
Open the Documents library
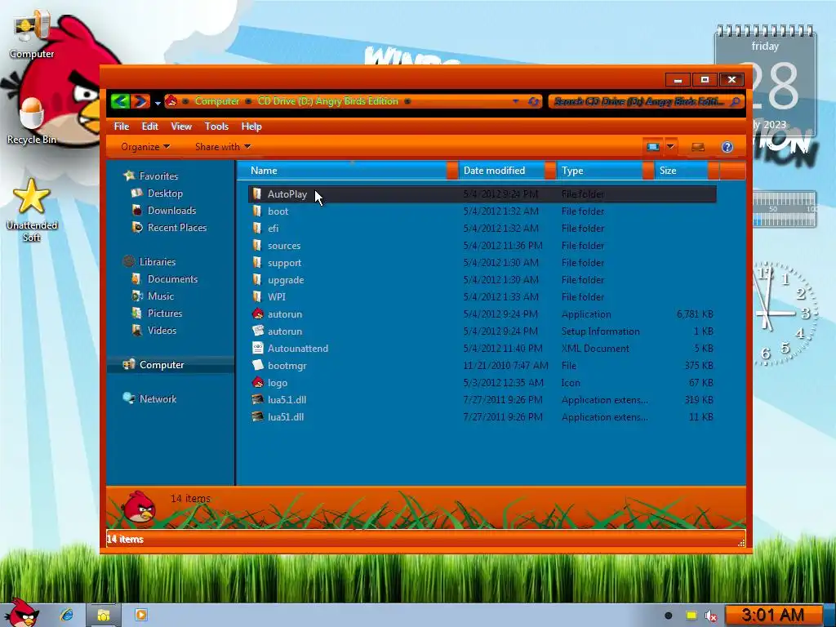pyautogui.click(x=172, y=279)
